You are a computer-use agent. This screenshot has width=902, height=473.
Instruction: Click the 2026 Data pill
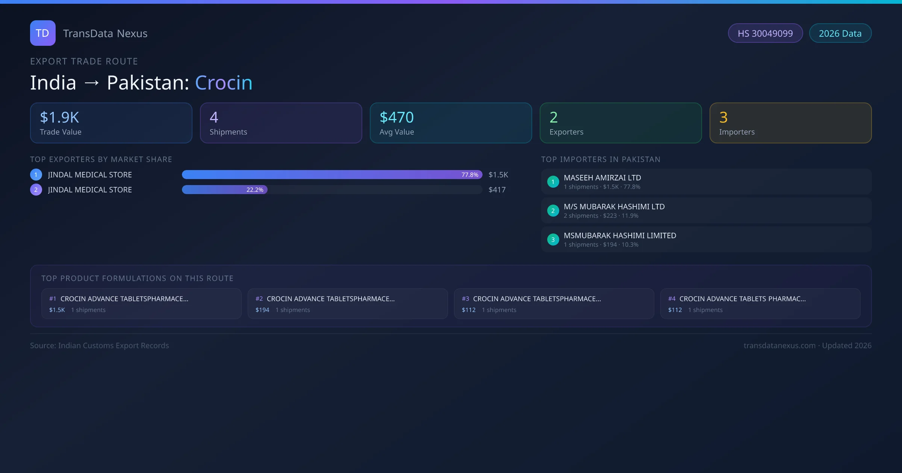coord(840,33)
